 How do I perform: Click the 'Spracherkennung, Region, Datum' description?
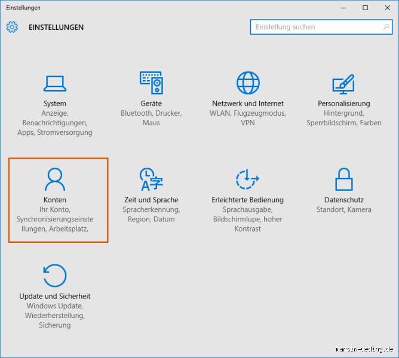151,214
